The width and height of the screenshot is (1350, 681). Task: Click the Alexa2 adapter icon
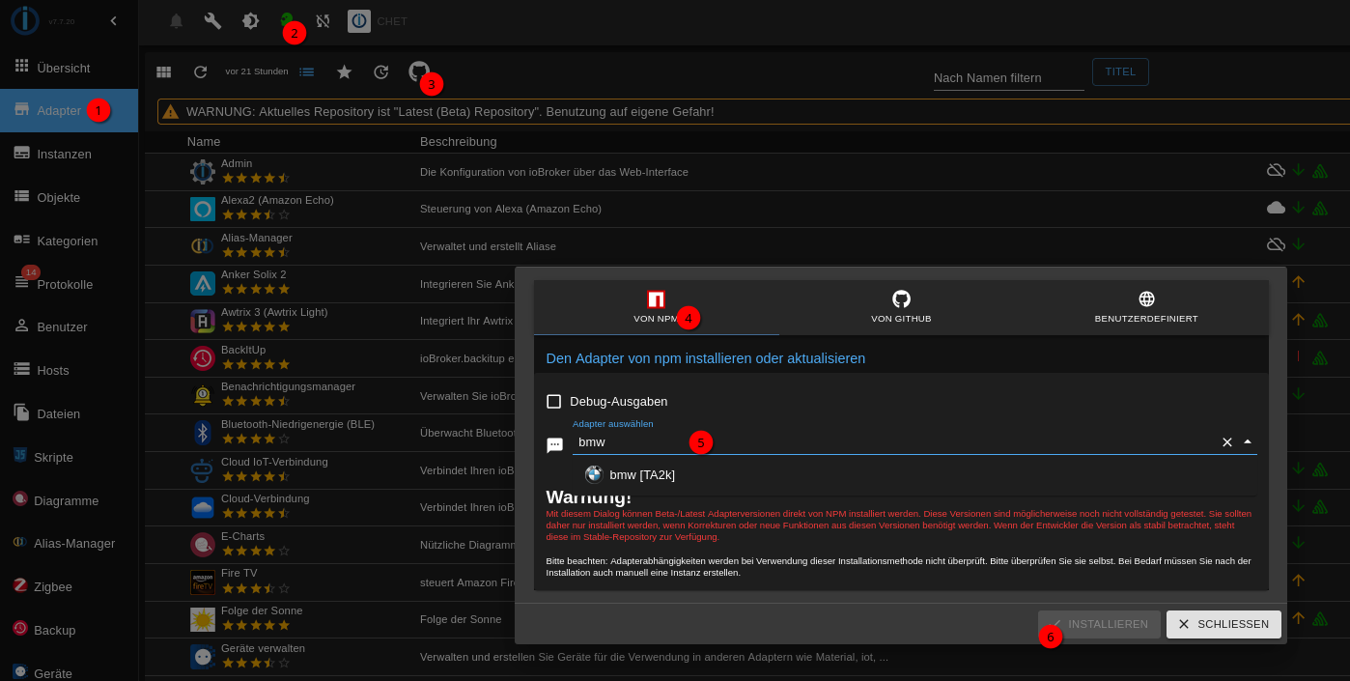(x=203, y=209)
